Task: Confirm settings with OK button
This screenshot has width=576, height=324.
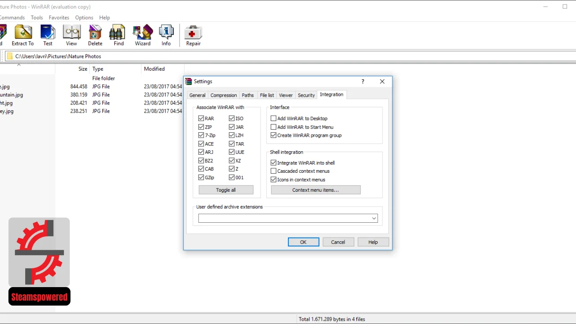Action: [303, 242]
